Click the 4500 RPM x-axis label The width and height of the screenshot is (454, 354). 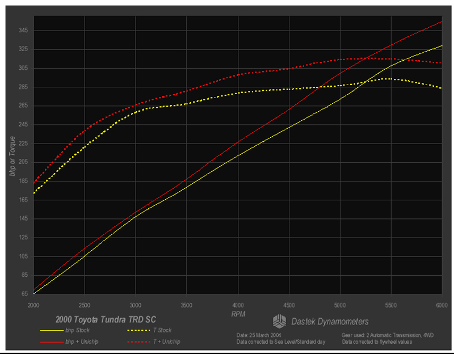click(x=289, y=305)
